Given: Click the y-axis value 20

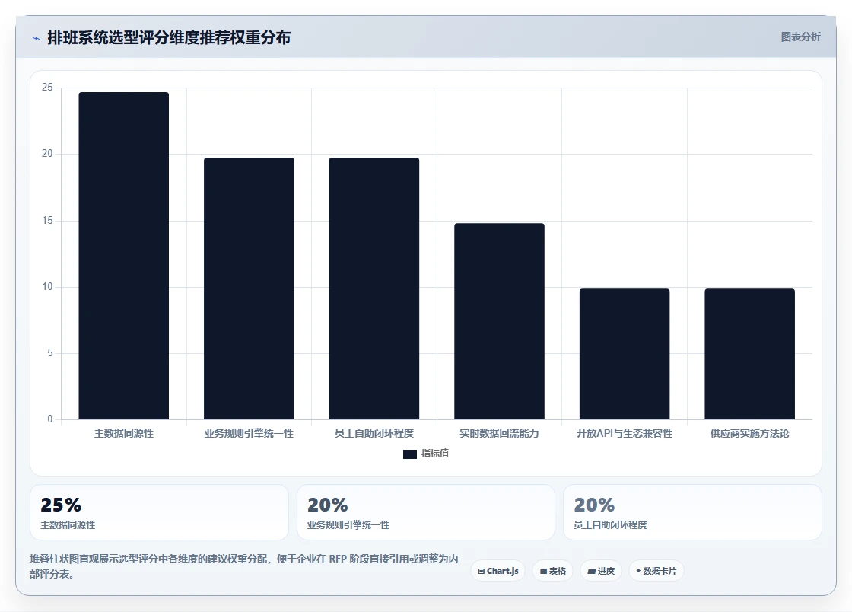Looking at the screenshot, I should point(47,154).
